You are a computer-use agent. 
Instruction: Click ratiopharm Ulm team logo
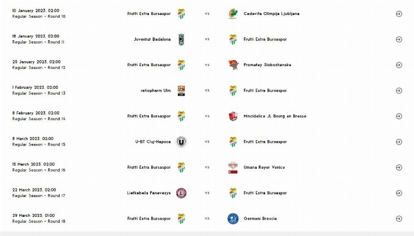point(181,90)
